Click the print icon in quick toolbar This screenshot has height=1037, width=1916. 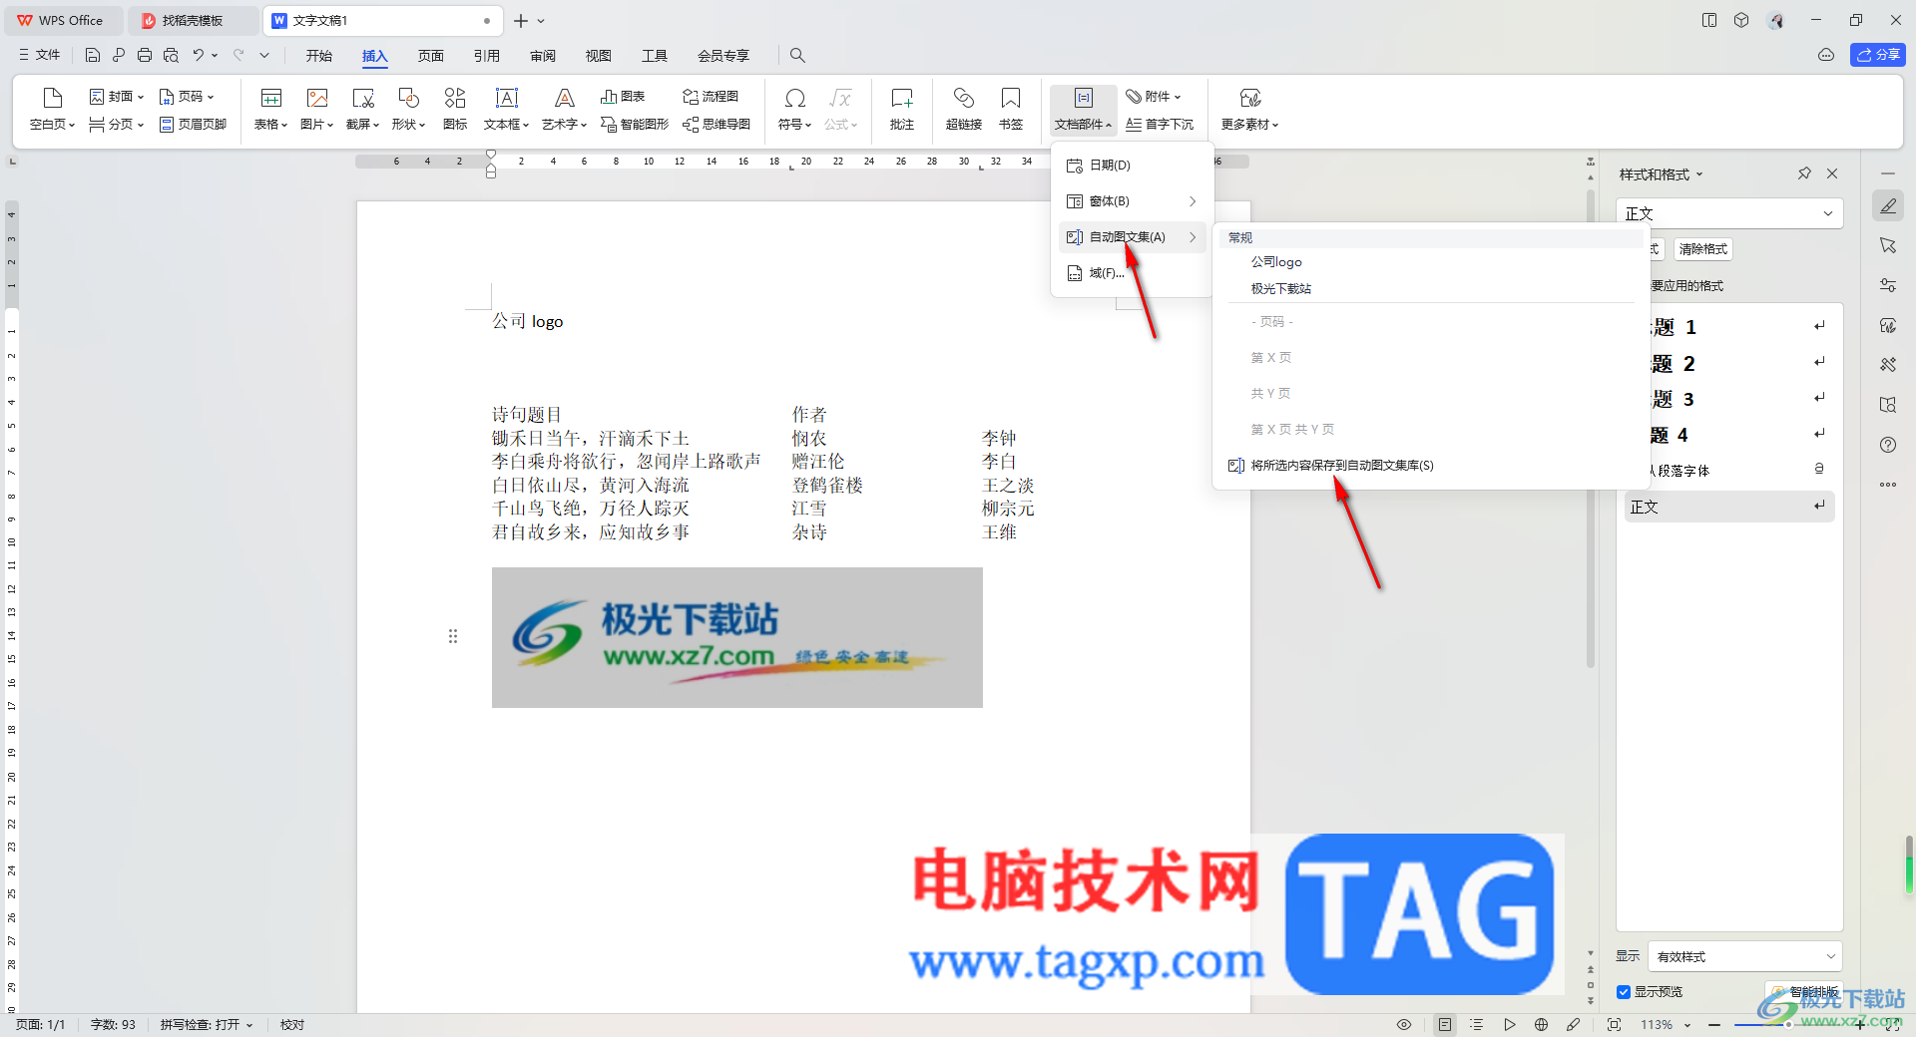click(x=145, y=56)
